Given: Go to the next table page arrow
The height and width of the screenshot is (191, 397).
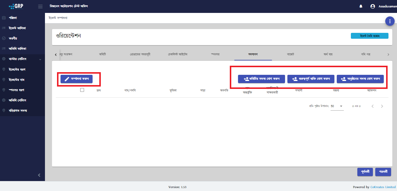Looking at the screenshot, I should point(382,106).
